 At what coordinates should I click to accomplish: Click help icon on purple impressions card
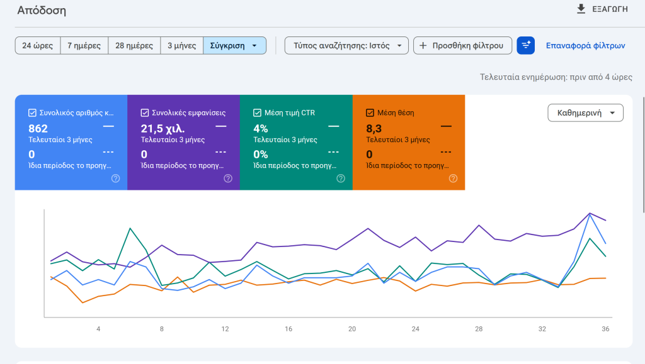pos(228,179)
